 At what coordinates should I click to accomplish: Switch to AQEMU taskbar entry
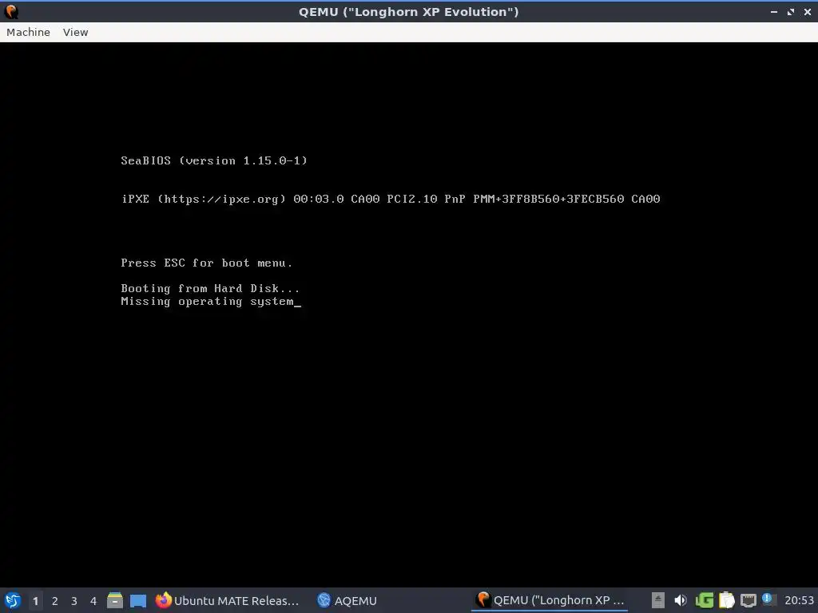[347, 600]
